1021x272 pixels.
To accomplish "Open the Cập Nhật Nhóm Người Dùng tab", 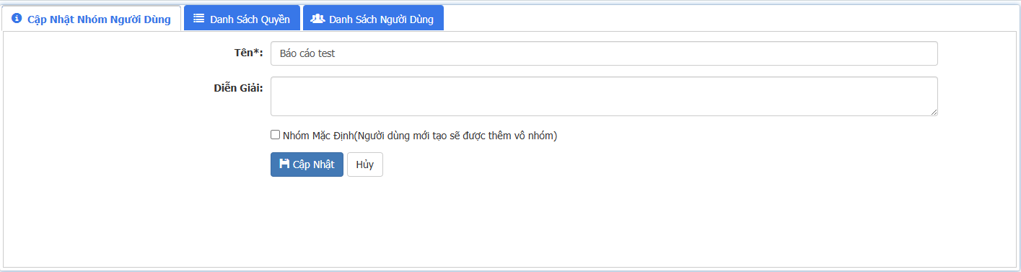I will coord(92,19).
